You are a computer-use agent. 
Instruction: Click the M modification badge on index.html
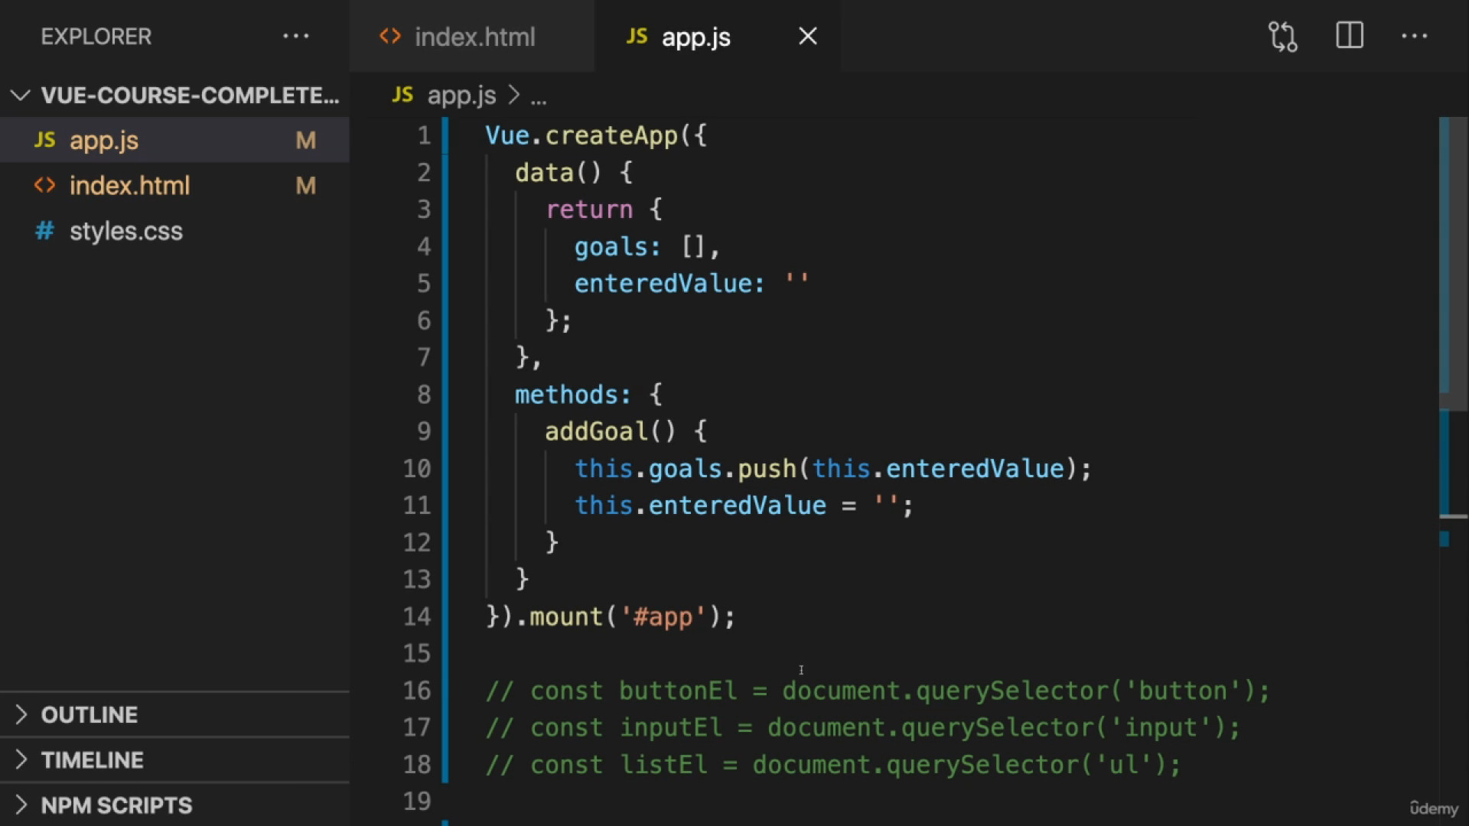(305, 185)
